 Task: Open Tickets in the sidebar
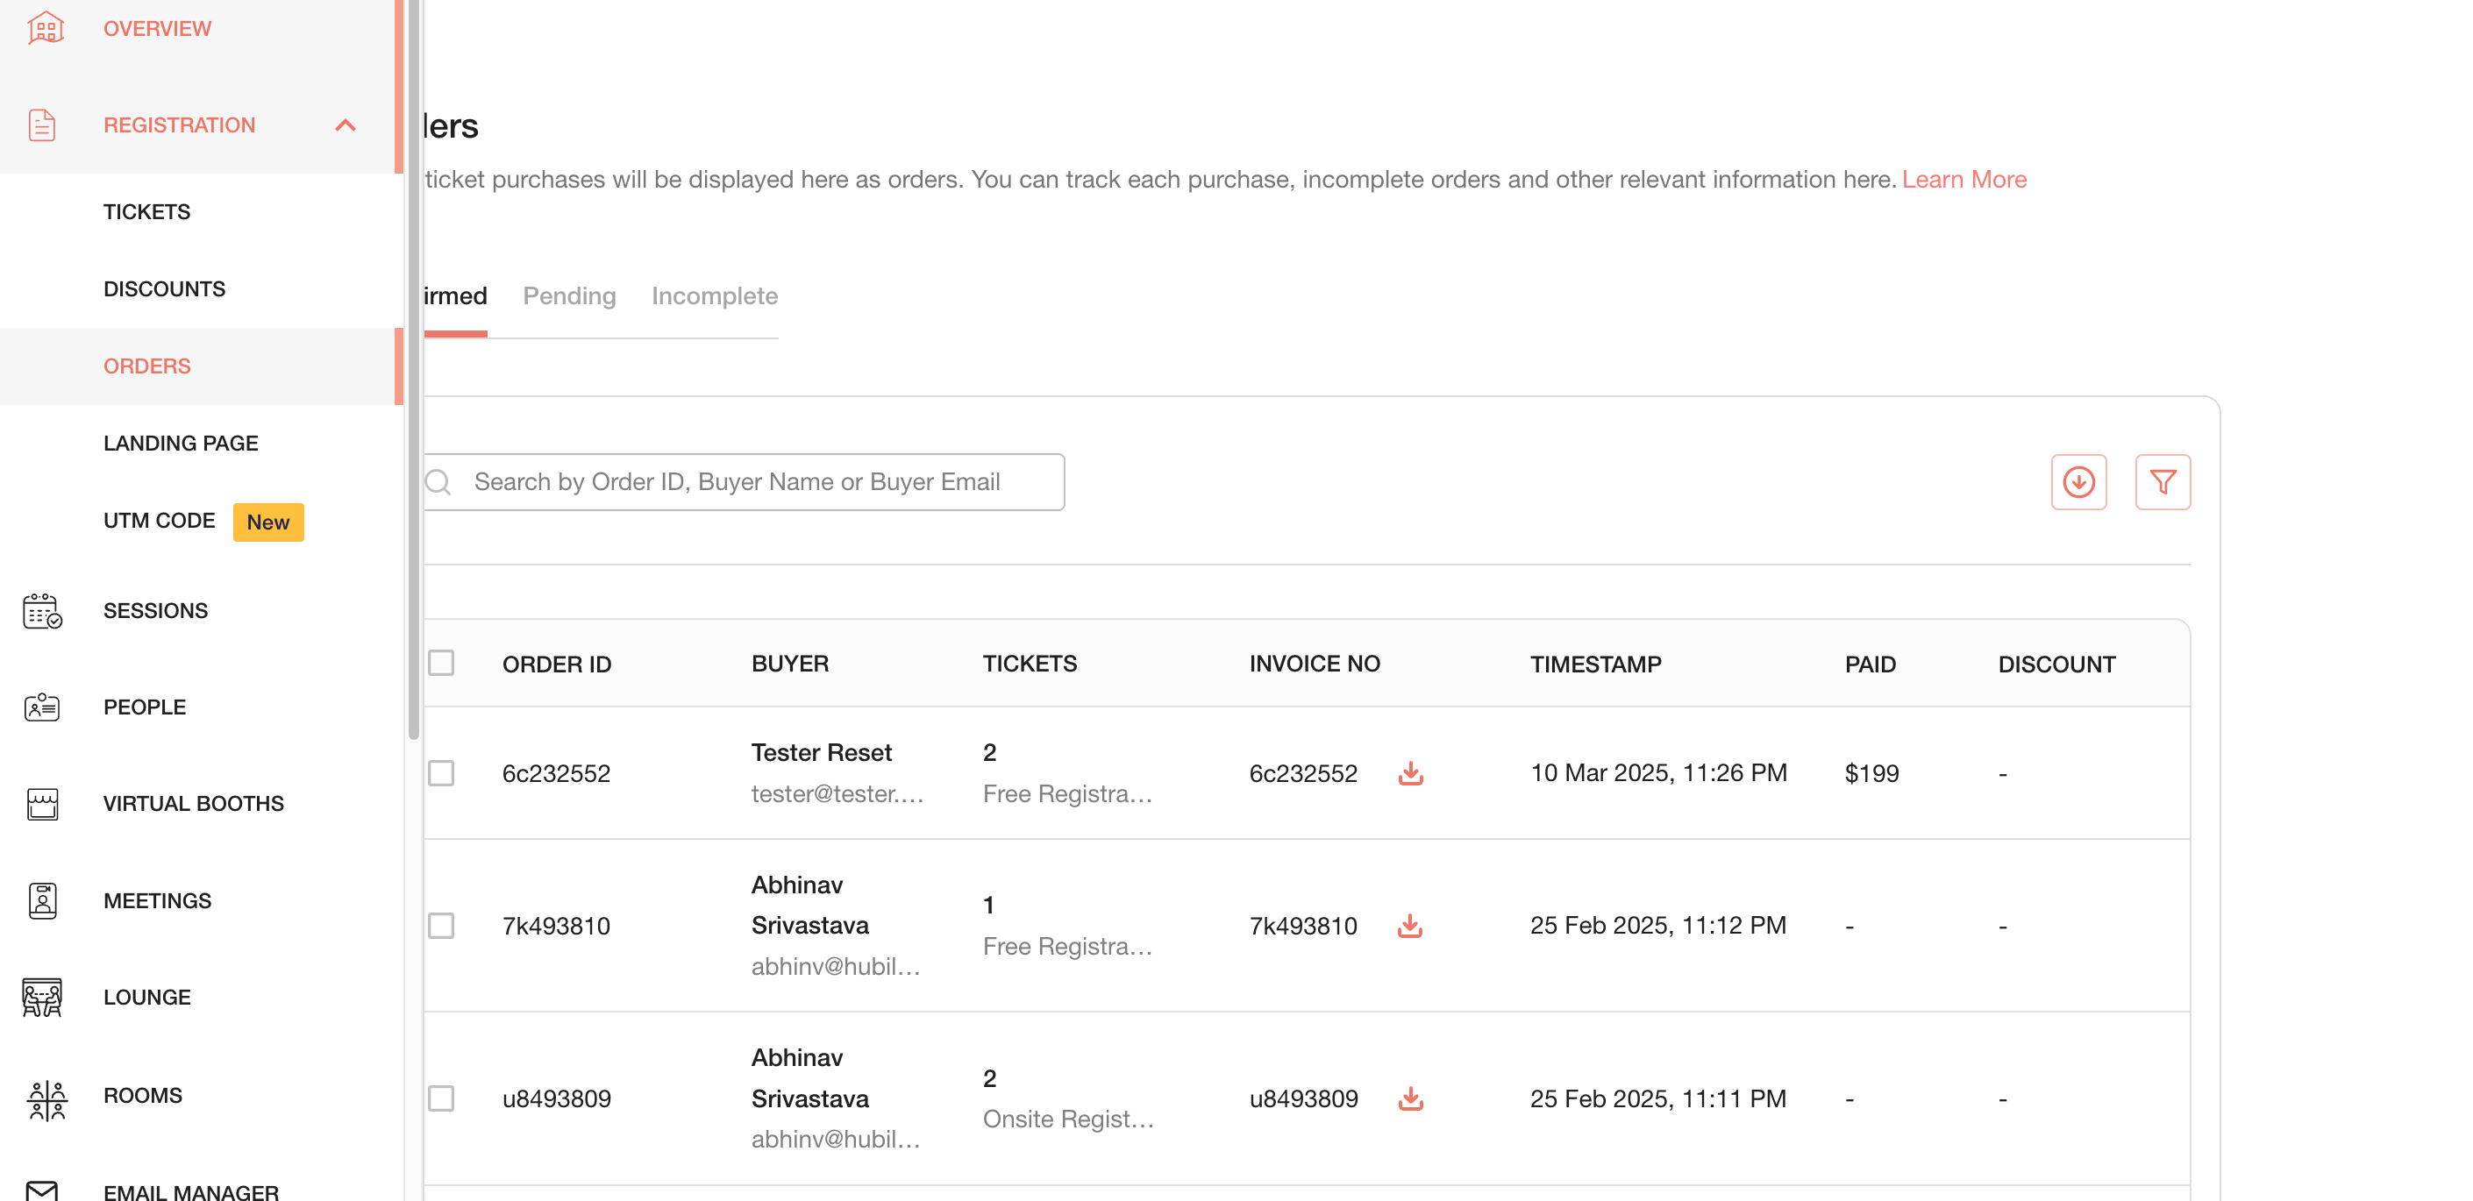(146, 212)
